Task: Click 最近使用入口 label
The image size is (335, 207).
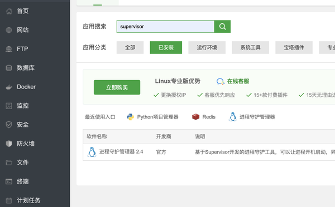Action: [x=100, y=117]
